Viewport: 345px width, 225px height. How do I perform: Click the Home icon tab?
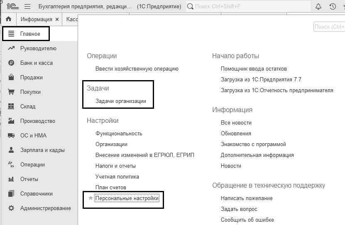pyautogui.click(x=9, y=19)
